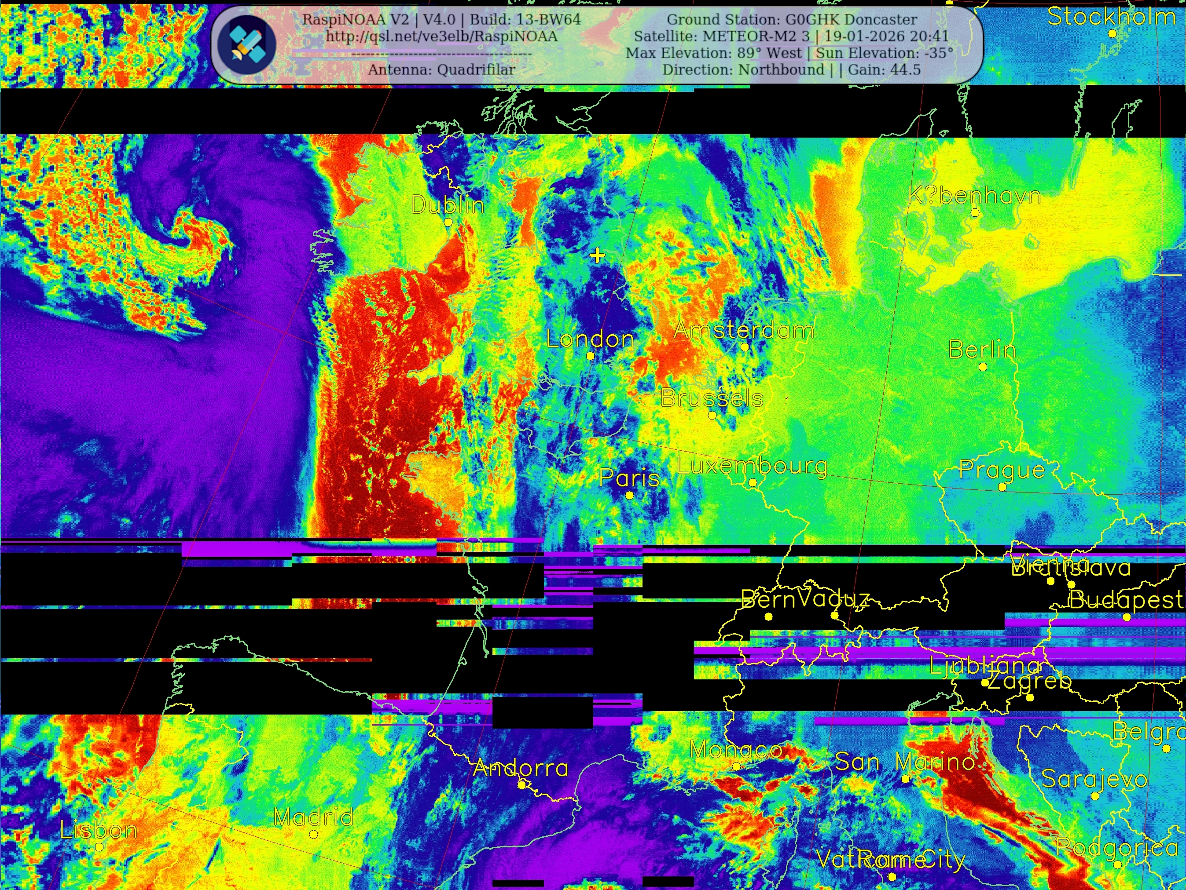Click the Berlin city marker dot

pos(983,367)
